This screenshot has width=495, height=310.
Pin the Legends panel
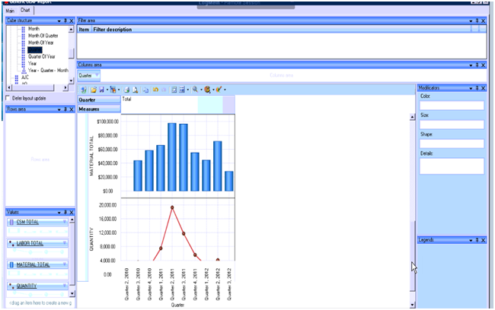point(477,240)
